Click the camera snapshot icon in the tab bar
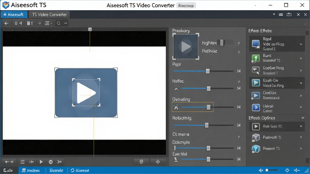Viewport: 310px width, 174px height. 289,14
